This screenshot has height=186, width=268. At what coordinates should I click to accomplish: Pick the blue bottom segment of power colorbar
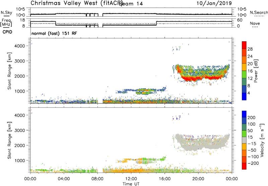(x=244, y=96)
